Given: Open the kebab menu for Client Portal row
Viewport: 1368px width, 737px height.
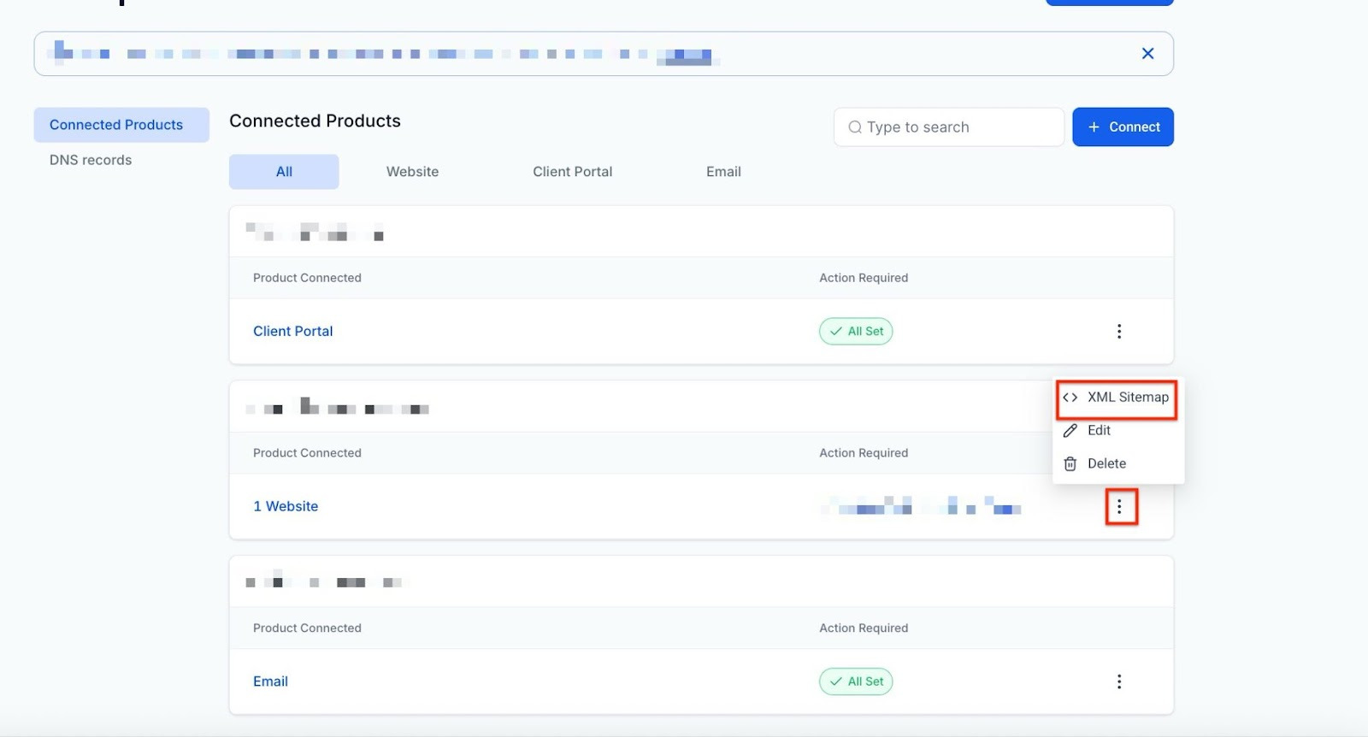Looking at the screenshot, I should 1118,332.
